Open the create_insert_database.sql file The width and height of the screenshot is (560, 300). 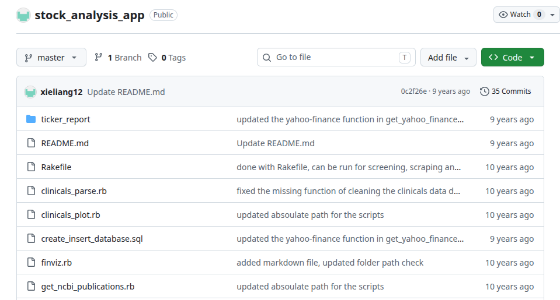[92, 239]
